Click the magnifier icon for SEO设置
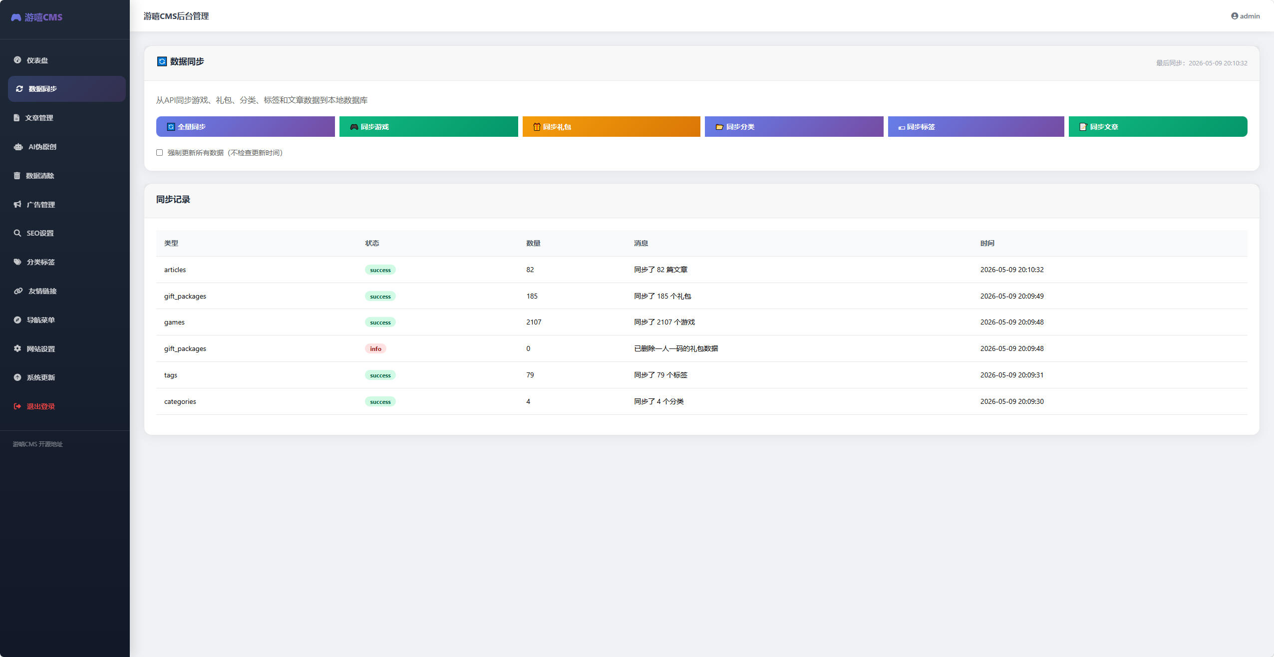The image size is (1274, 657). [x=17, y=233]
